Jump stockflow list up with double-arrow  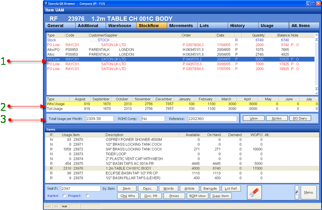coord(316,40)
